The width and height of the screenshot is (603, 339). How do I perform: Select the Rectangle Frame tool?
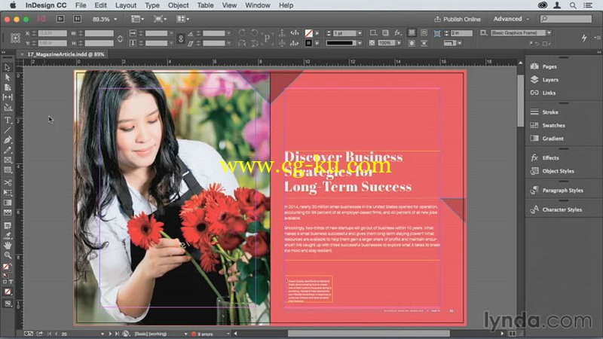8,160
